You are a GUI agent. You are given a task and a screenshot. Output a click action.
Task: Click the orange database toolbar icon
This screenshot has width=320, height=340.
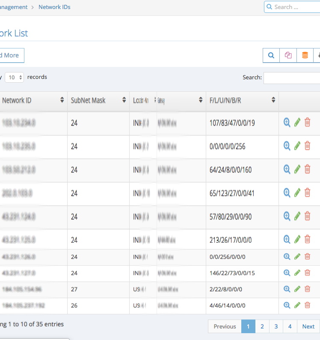(305, 55)
